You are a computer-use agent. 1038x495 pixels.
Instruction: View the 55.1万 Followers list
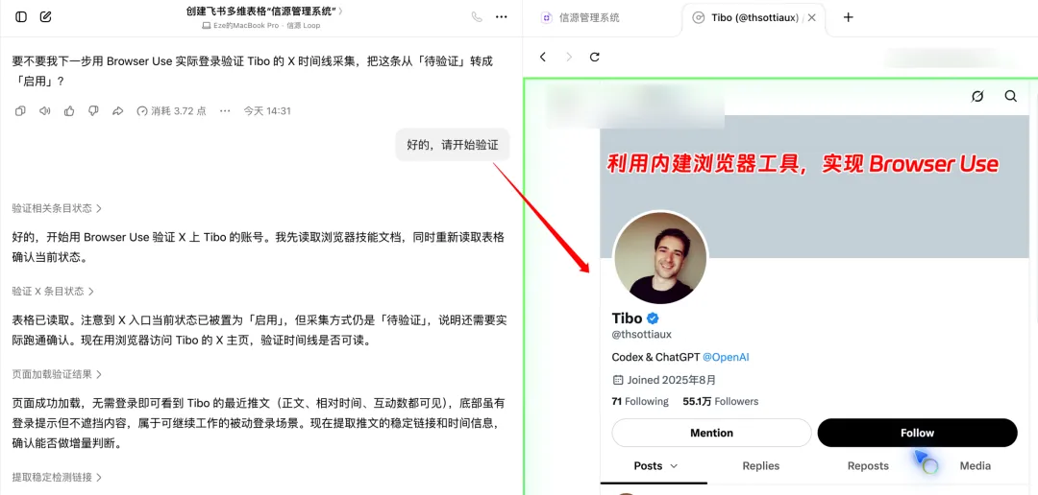720,401
